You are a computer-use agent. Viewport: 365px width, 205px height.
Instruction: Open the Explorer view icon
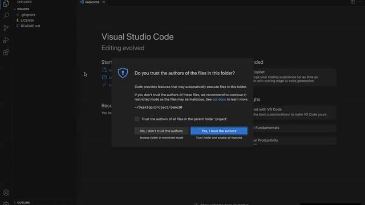(x=6, y=4)
